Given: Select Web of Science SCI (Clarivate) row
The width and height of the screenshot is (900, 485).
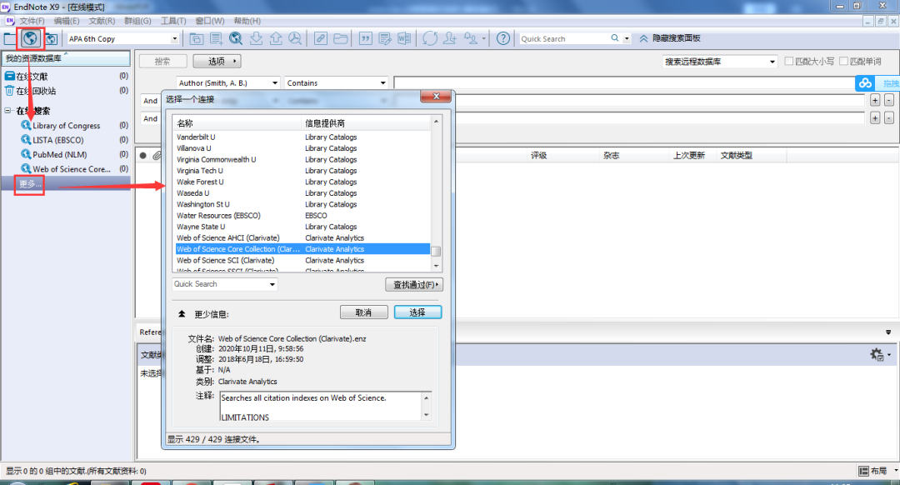Looking at the screenshot, I should point(302,260).
